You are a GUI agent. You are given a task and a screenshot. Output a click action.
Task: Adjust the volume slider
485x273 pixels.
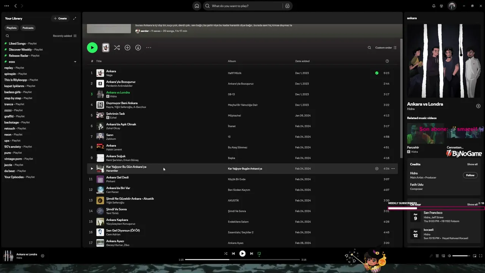pos(461,256)
